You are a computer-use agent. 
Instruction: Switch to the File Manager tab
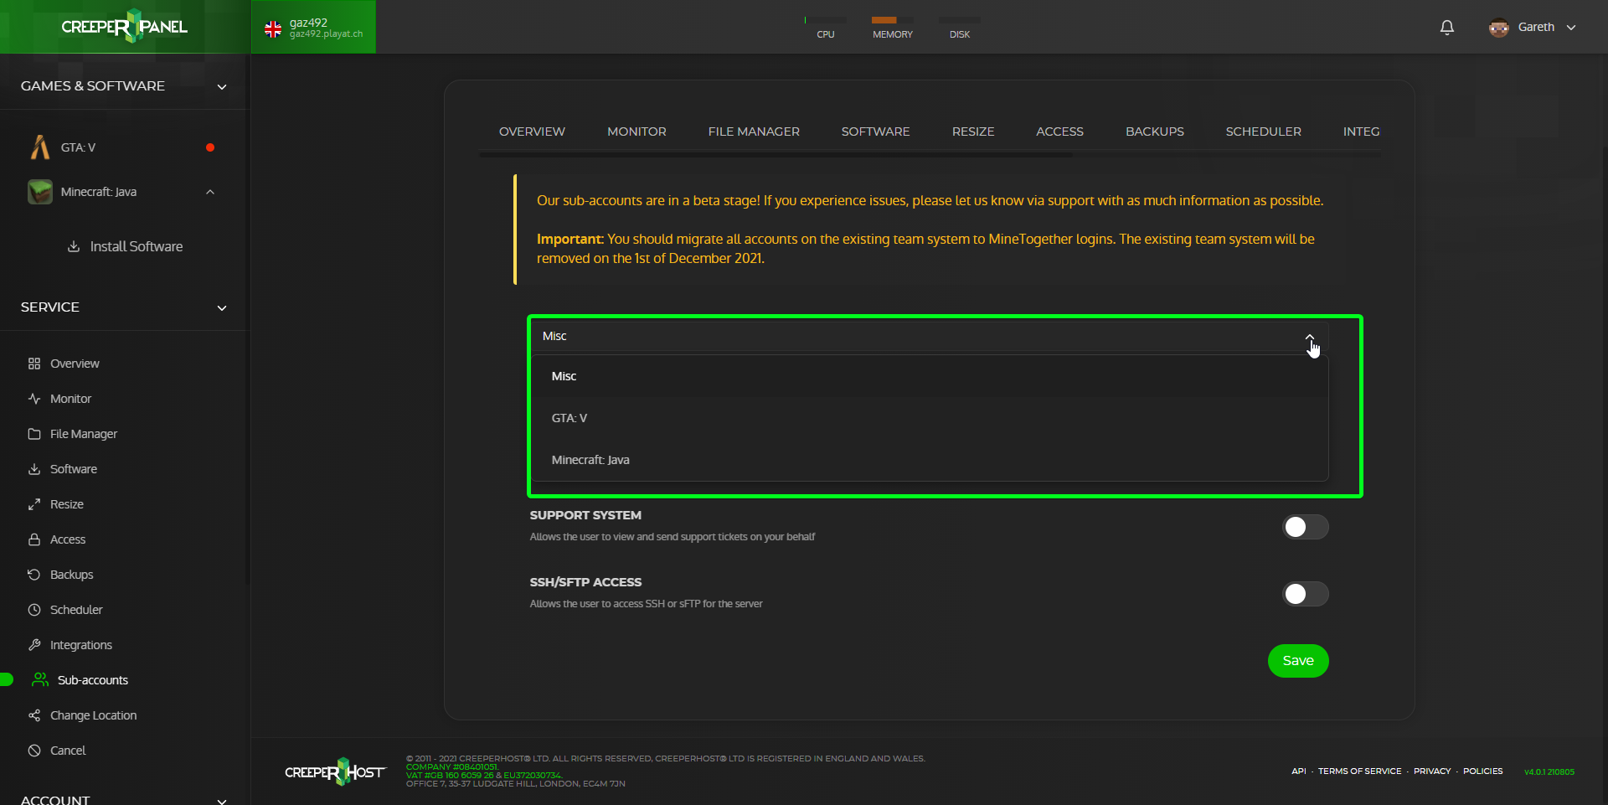754,132
